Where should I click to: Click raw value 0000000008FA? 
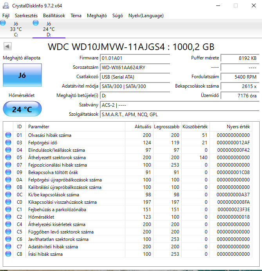point(233,202)
